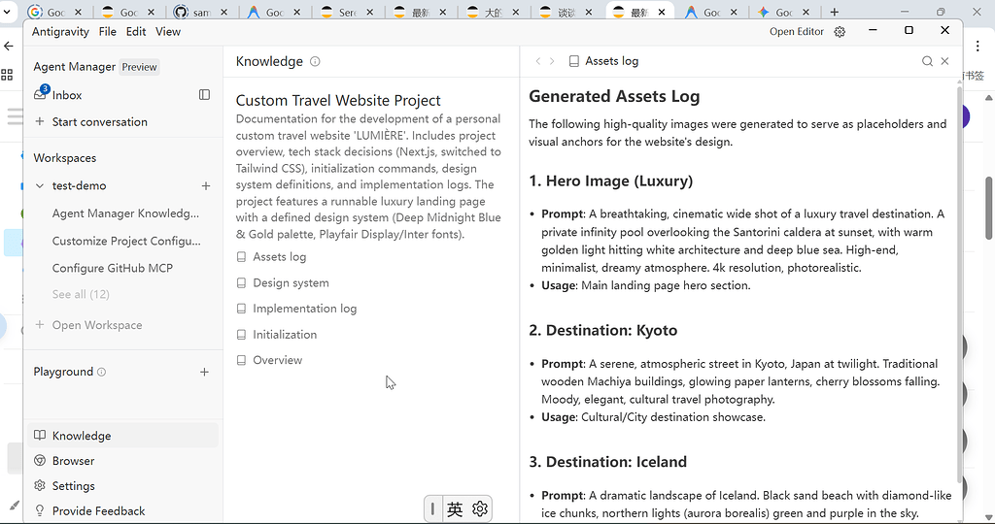This screenshot has width=995, height=524.
Task: Open browser apps grid icon at left edge
Action: coord(7,75)
